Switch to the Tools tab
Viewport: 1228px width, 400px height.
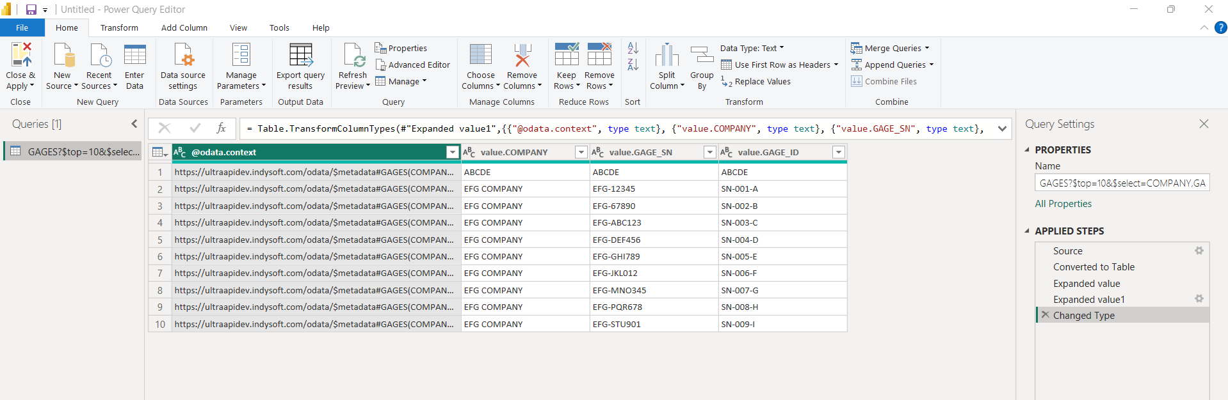pyautogui.click(x=279, y=27)
